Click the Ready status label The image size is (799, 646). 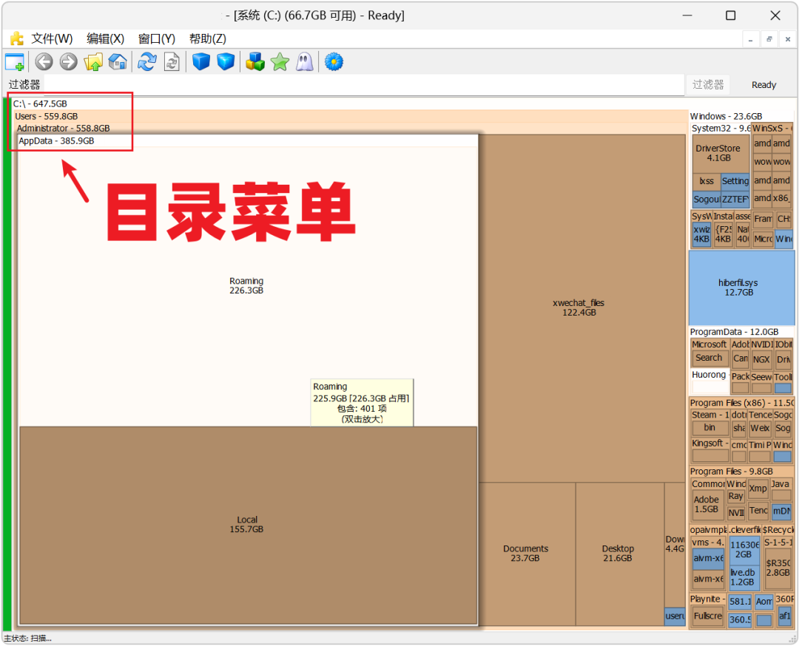pos(763,85)
